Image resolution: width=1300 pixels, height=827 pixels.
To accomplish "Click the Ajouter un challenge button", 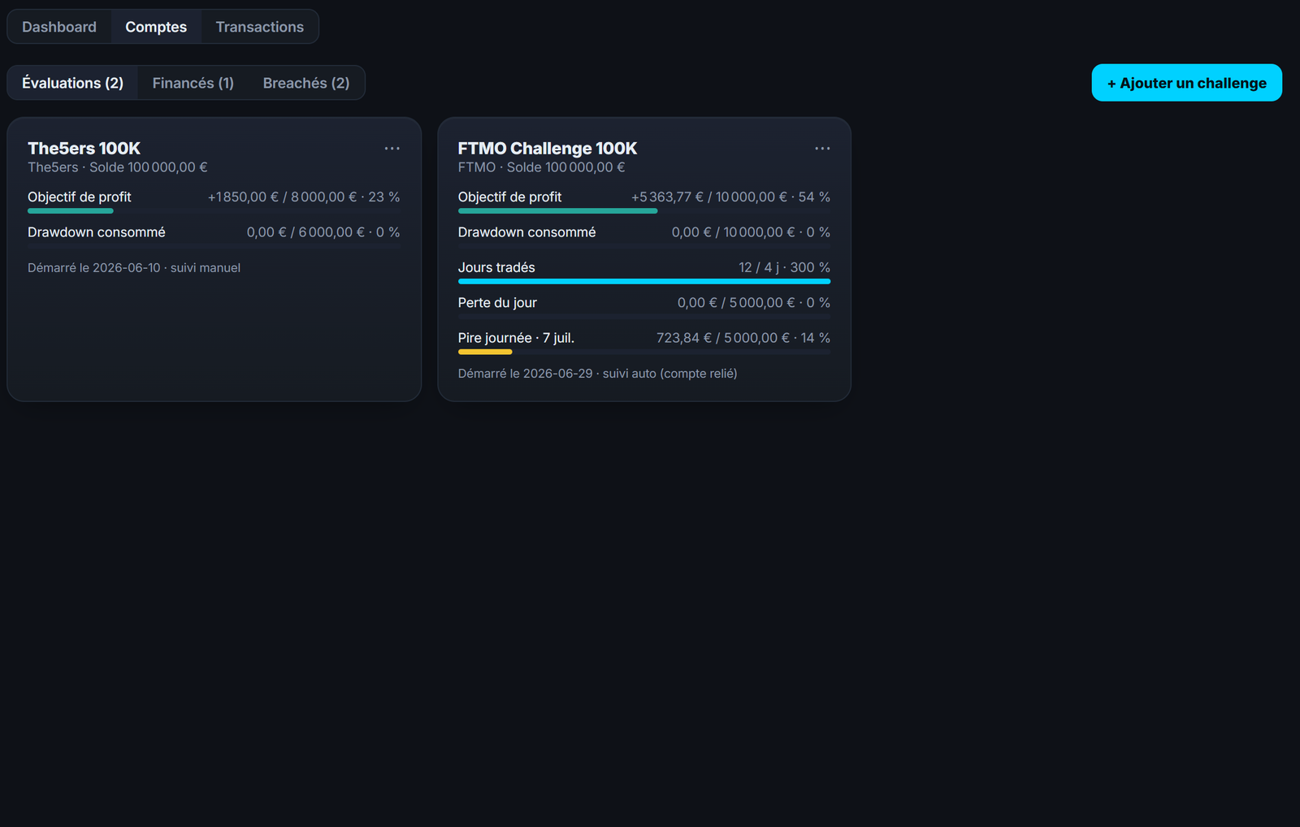I will [x=1186, y=83].
